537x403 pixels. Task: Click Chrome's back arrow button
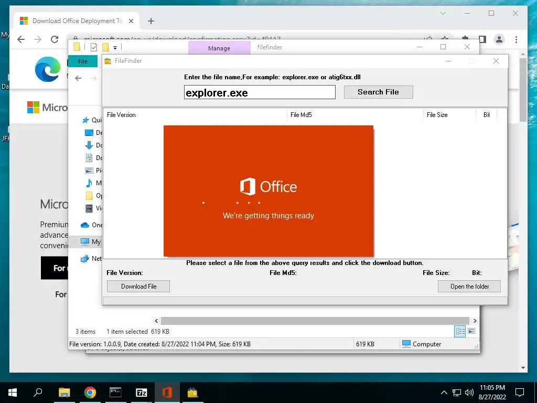[x=21, y=39]
